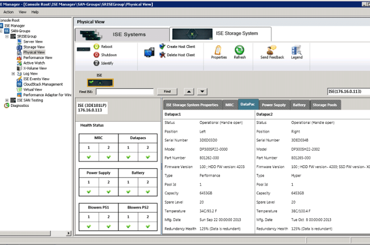
Task: Click Datapac2 Type value Hyper
Action: click(296, 176)
